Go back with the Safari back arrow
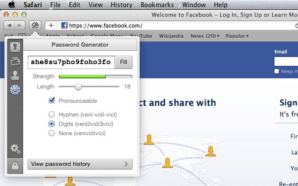Screen dimensions: 298x186 pos(9,25)
